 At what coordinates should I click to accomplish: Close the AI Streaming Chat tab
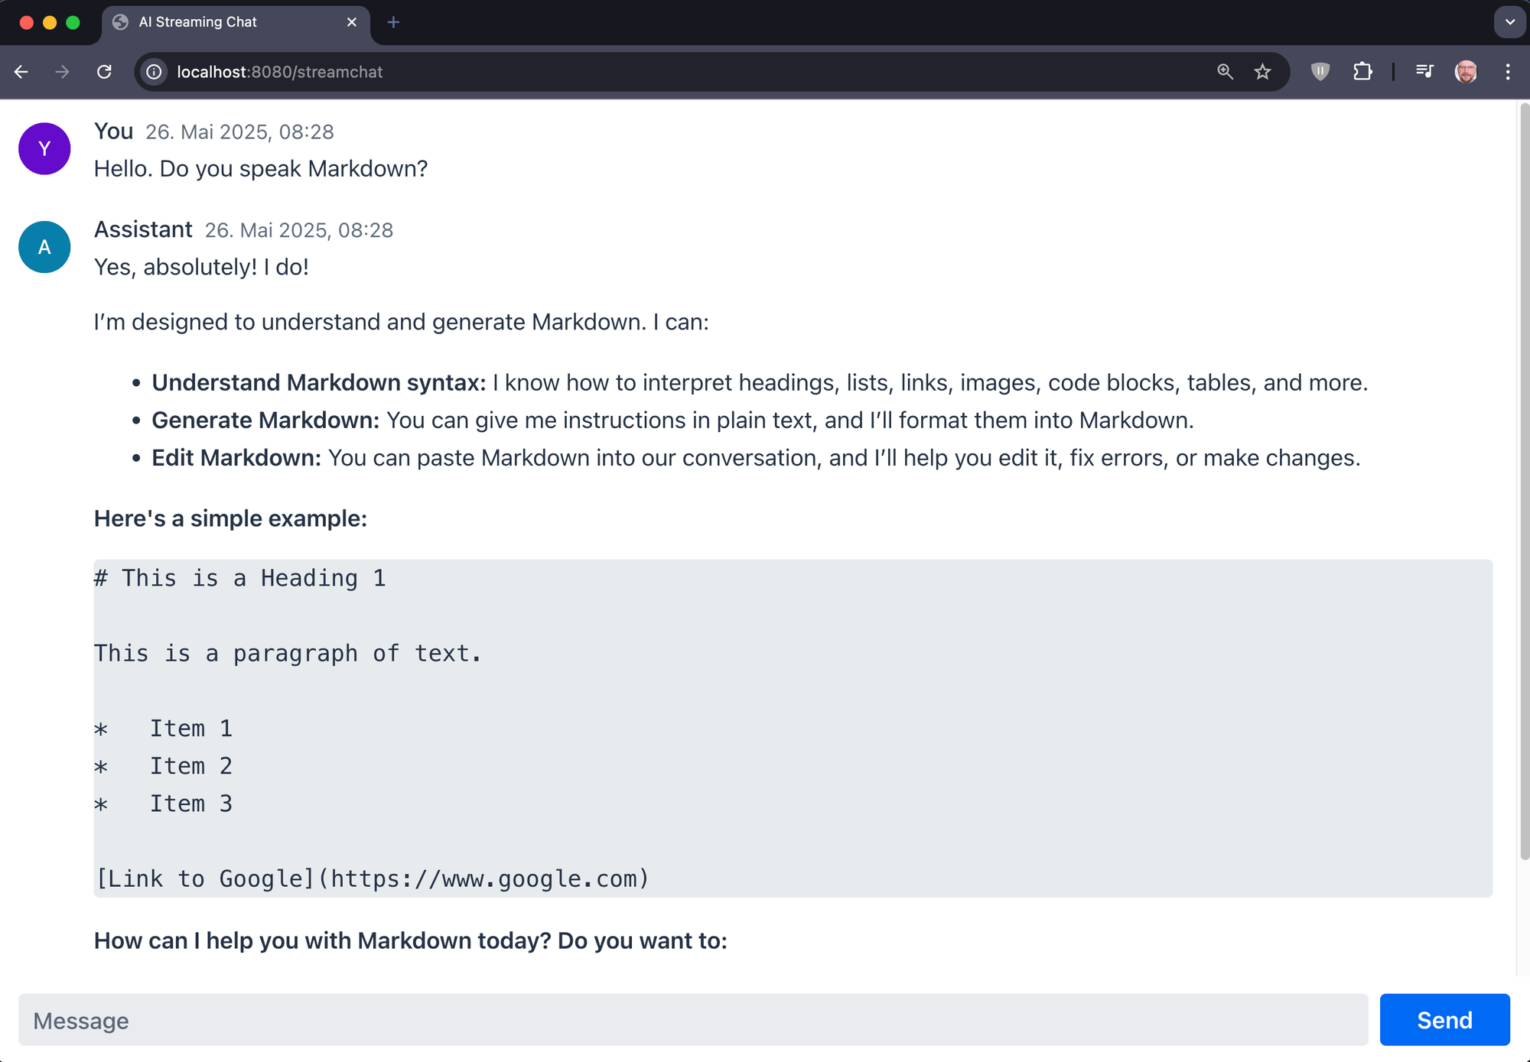[352, 22]
